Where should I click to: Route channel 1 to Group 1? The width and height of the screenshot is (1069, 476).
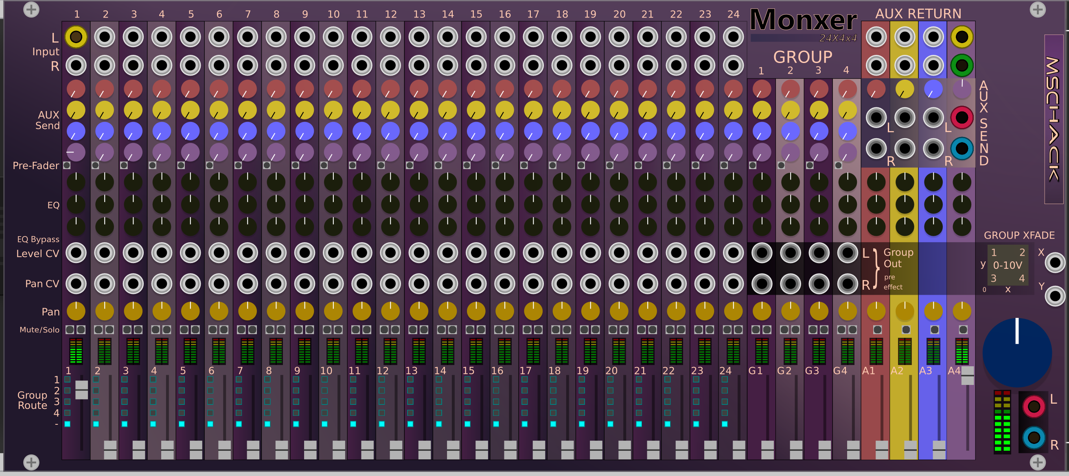[x=67, y=380]
